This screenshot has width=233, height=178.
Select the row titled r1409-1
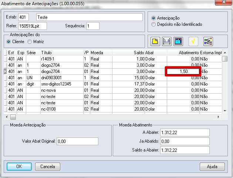click(x=113, y=59)
